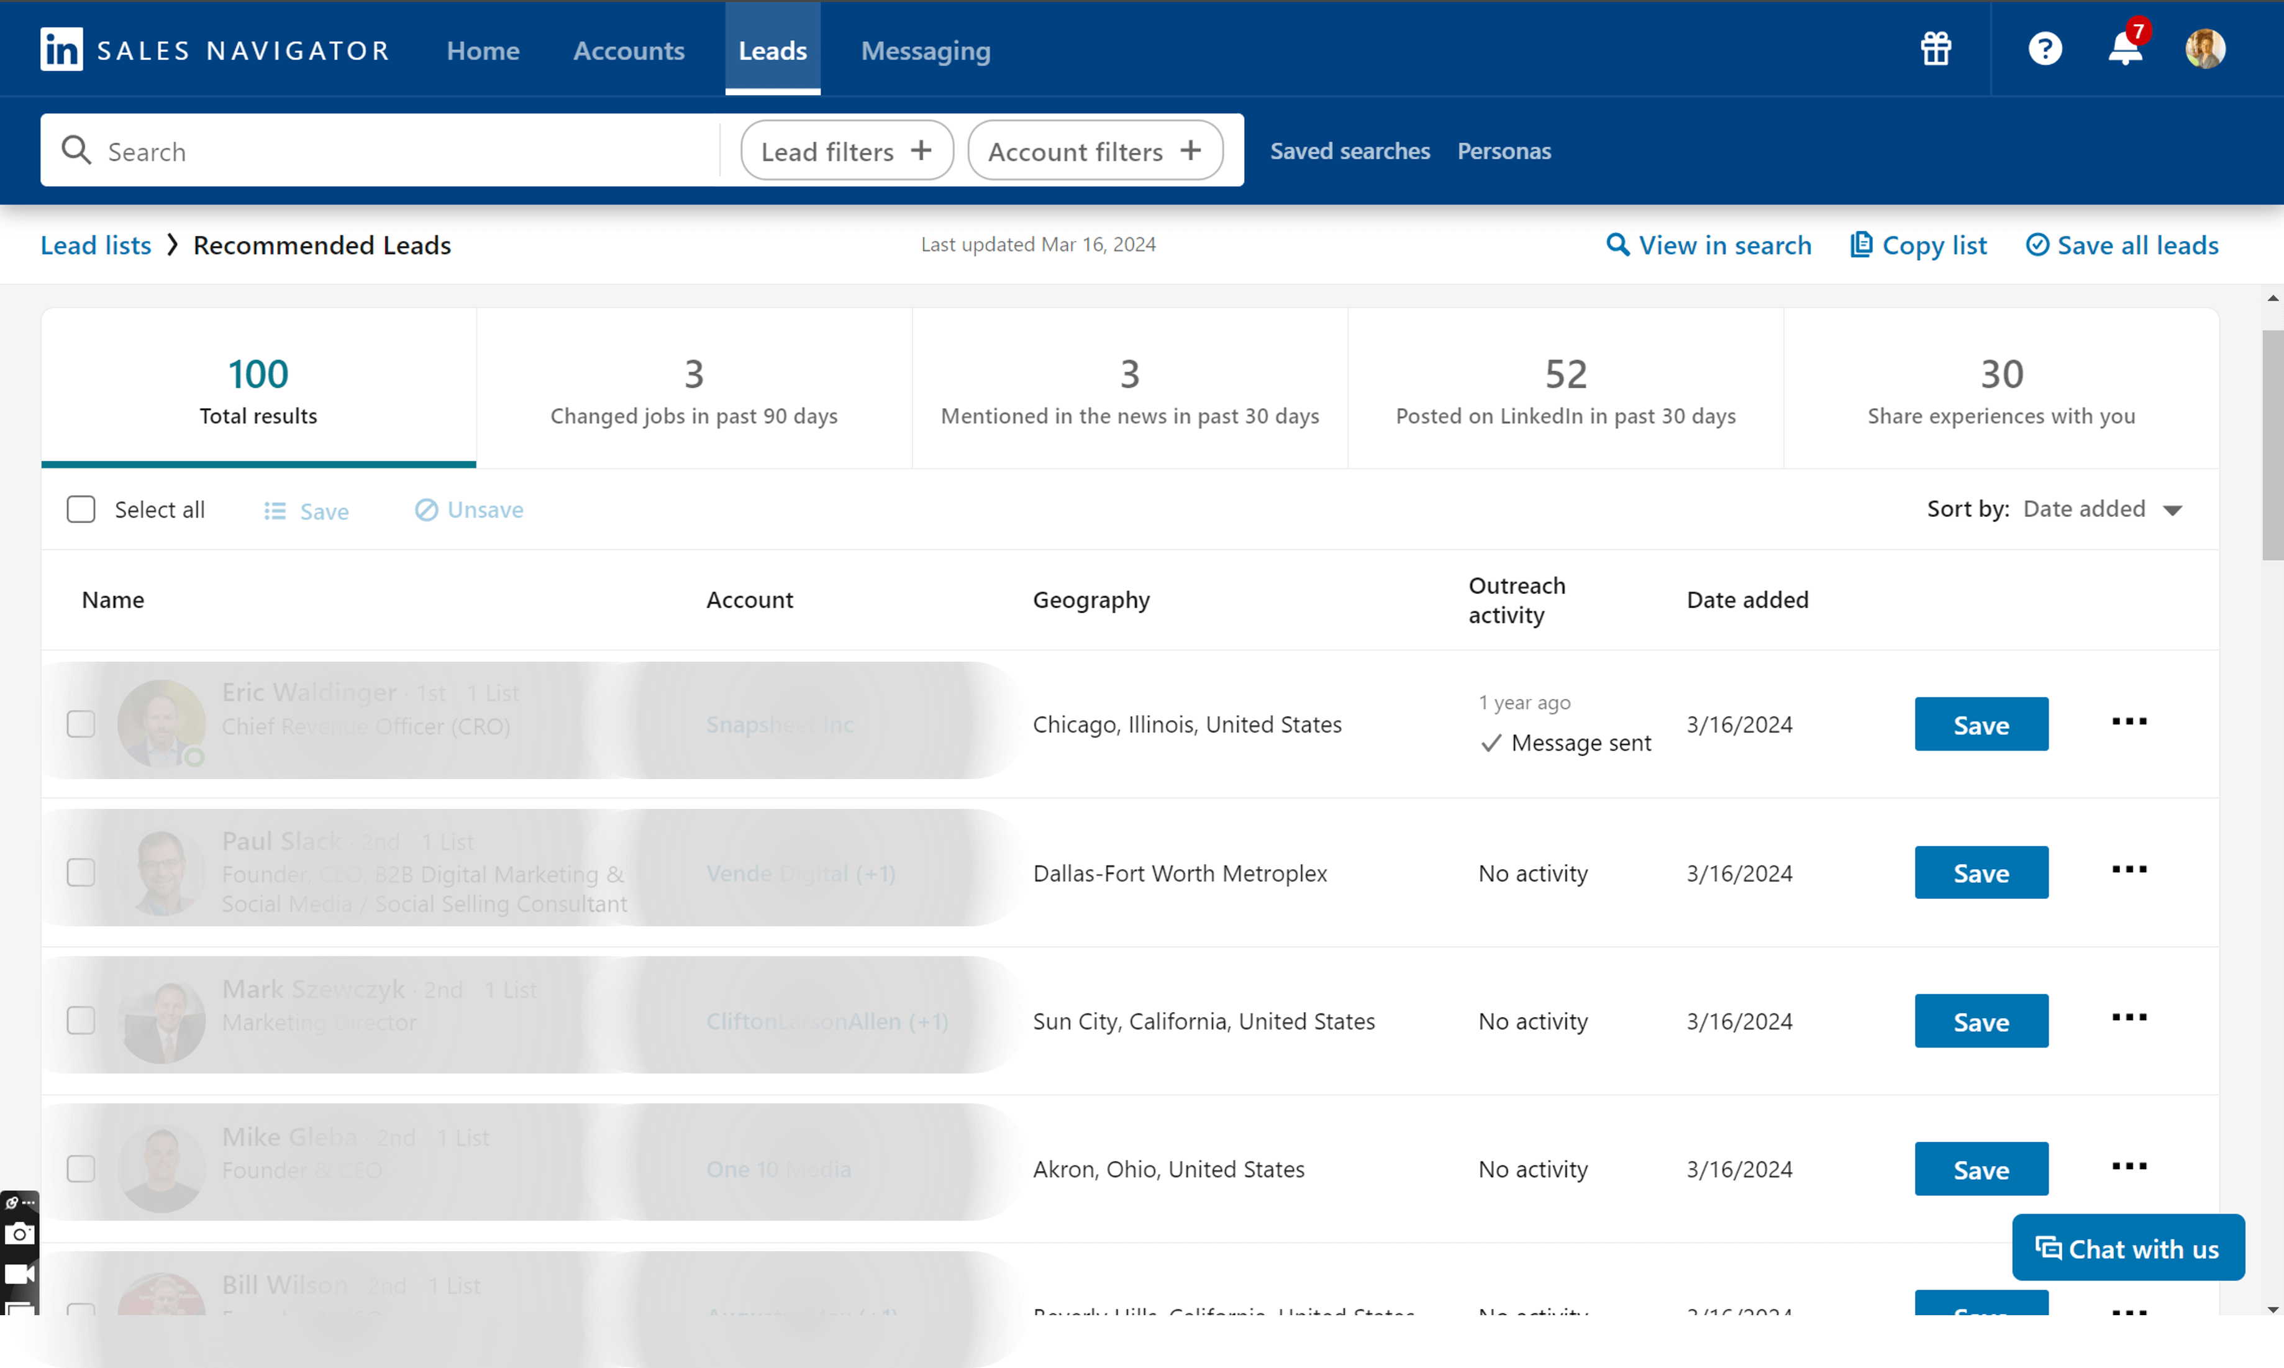Click Eric Waldinger's profile photo

click(x=162, y=724)
